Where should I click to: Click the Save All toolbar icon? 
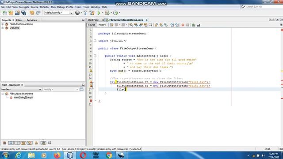point(23,13)
